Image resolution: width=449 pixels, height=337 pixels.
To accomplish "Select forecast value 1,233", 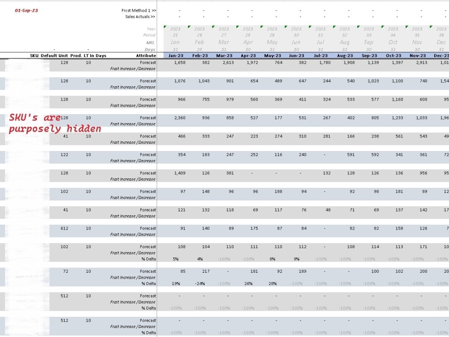I will (397, 118).
